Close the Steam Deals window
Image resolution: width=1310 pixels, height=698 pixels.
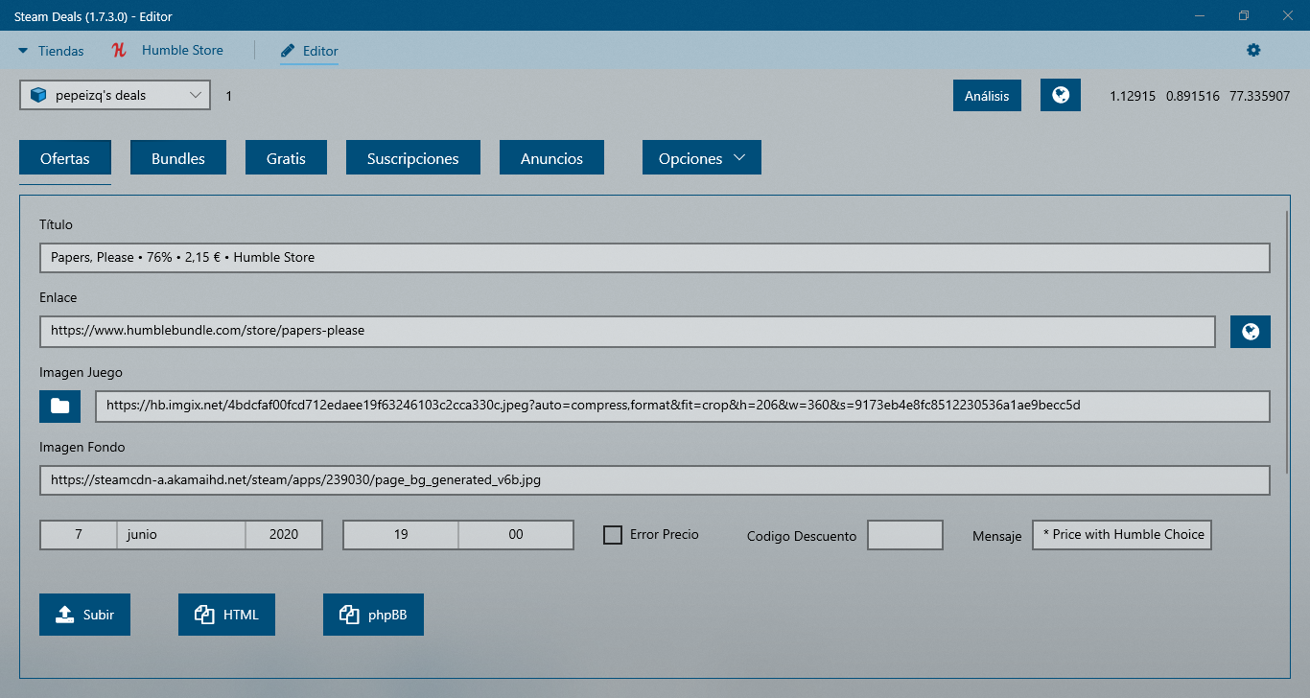coord(1288,15)
